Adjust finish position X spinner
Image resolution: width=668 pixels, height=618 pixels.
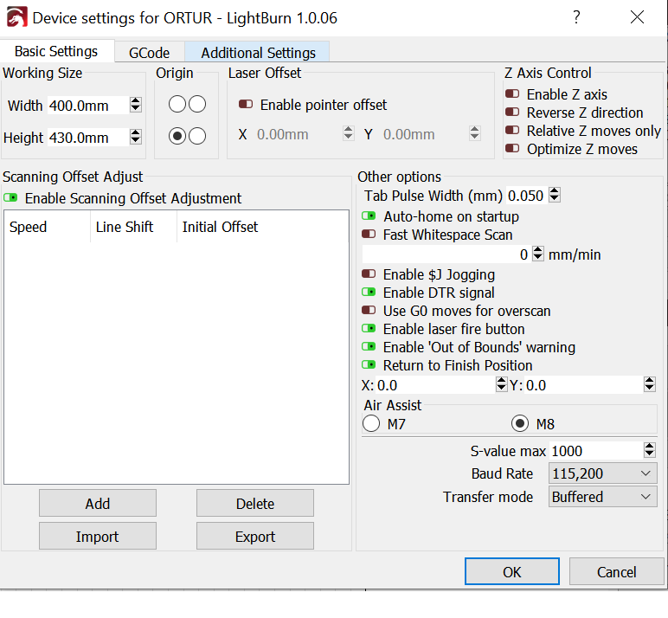pos(502,384)
